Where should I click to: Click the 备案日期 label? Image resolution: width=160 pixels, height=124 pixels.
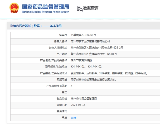pos(62,105)
